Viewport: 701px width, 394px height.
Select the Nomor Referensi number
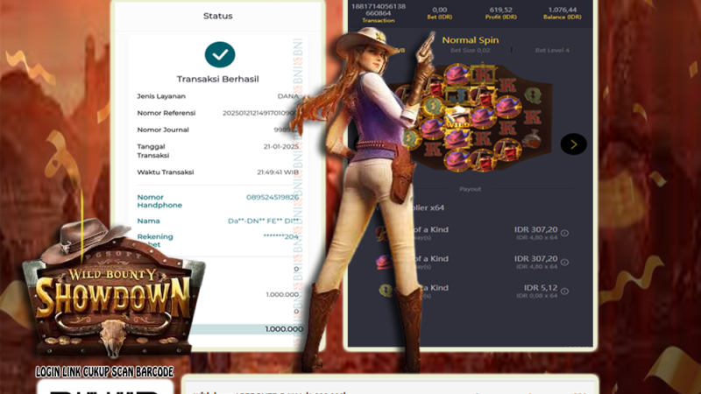259,113
